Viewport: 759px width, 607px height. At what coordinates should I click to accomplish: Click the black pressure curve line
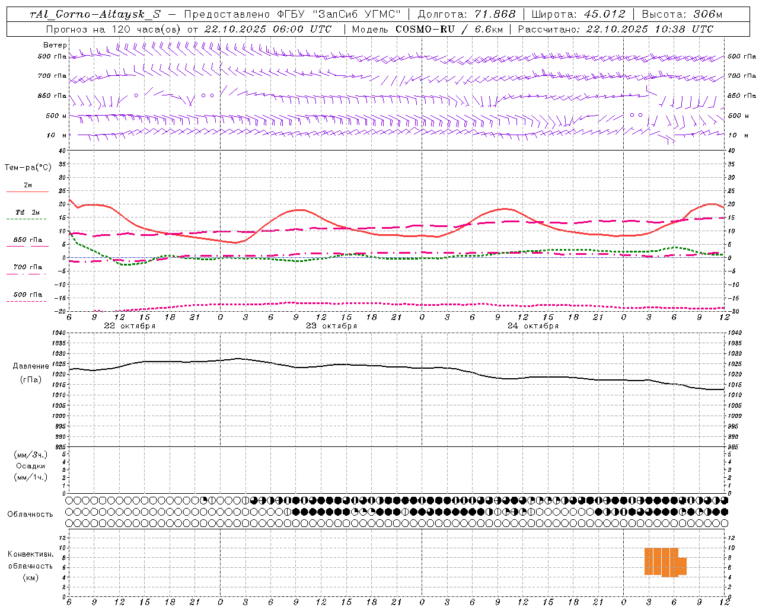point(397,367)
